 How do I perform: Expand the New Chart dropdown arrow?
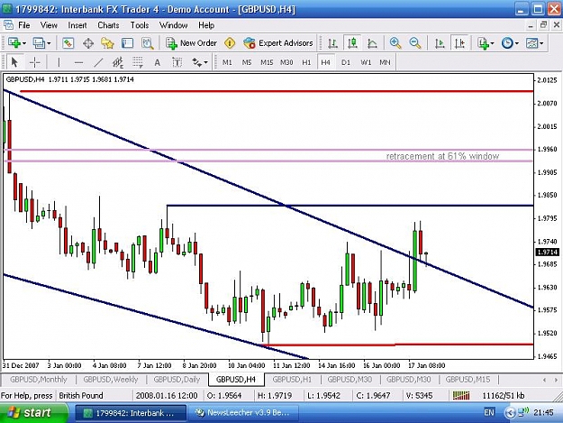click(x=24, y=43)
